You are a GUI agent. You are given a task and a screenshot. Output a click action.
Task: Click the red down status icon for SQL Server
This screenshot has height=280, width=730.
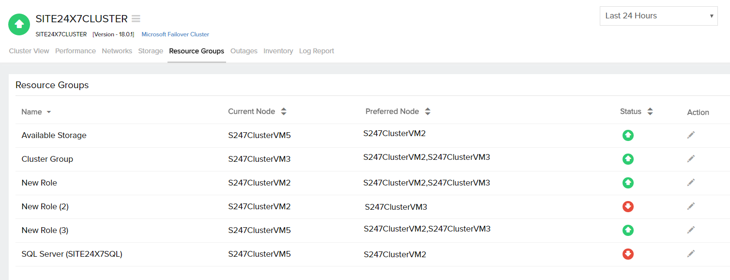coord(628,254)
